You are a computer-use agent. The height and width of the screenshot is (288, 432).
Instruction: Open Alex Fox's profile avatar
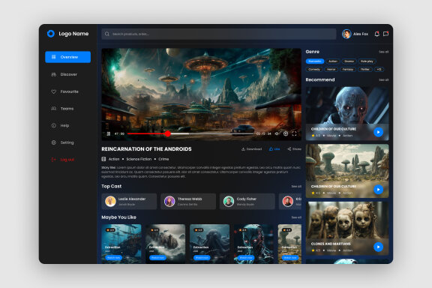tap(346, 34)
